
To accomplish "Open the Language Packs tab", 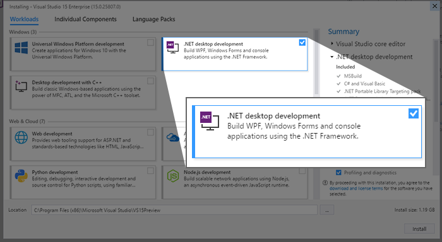I will [154, 19].
